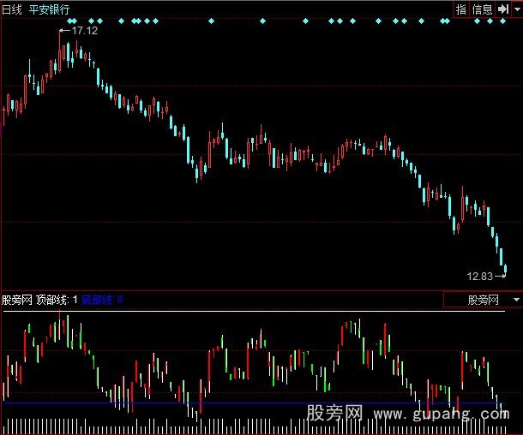
Task: Click the first cyan diamond event marker
Action: point(69,21)
